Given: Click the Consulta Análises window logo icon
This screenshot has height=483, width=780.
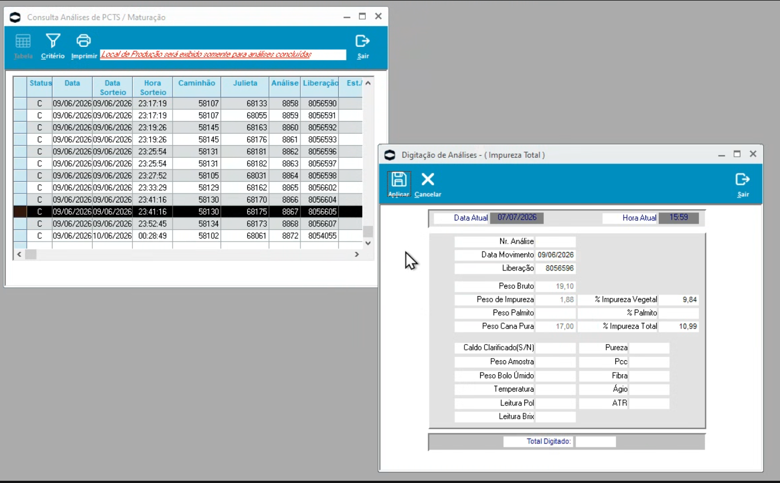Looking at the screenshot, I should pos(16,17).
